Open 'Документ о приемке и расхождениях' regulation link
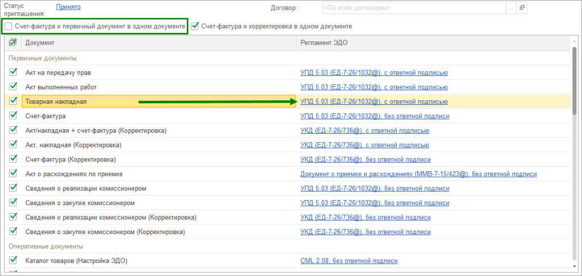This screenshot has height=276, width=582. 418,174
